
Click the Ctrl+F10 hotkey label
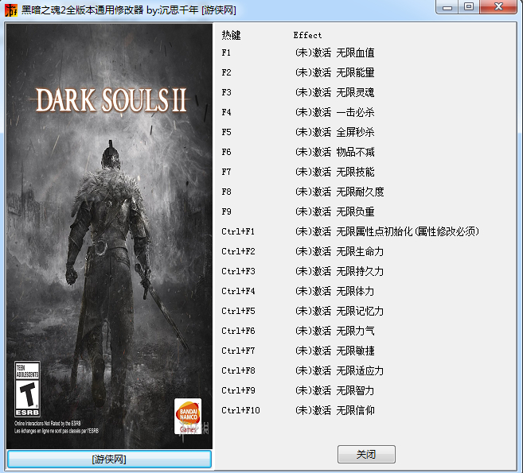(x=240, y=410)
